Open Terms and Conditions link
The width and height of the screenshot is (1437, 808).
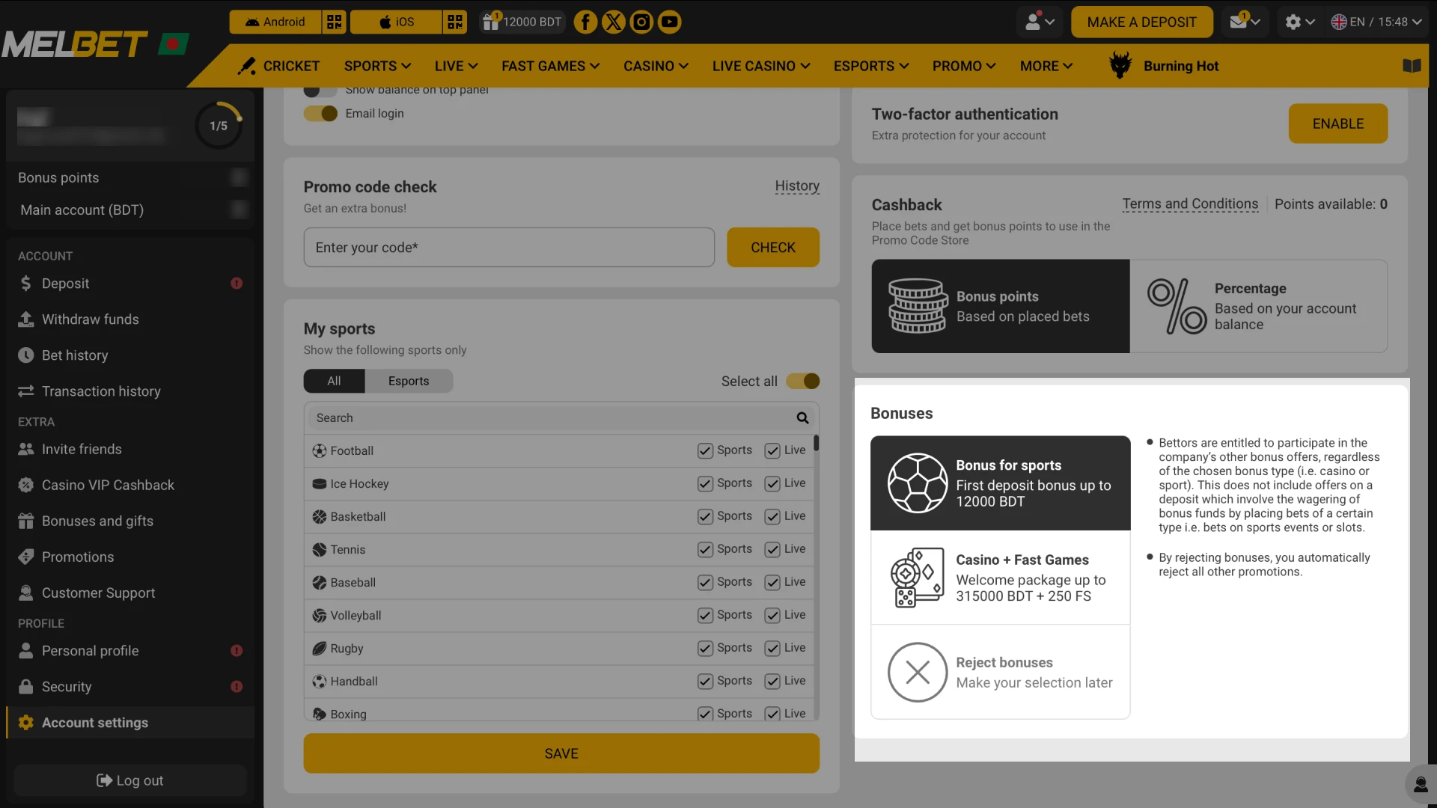[1190, 203]
